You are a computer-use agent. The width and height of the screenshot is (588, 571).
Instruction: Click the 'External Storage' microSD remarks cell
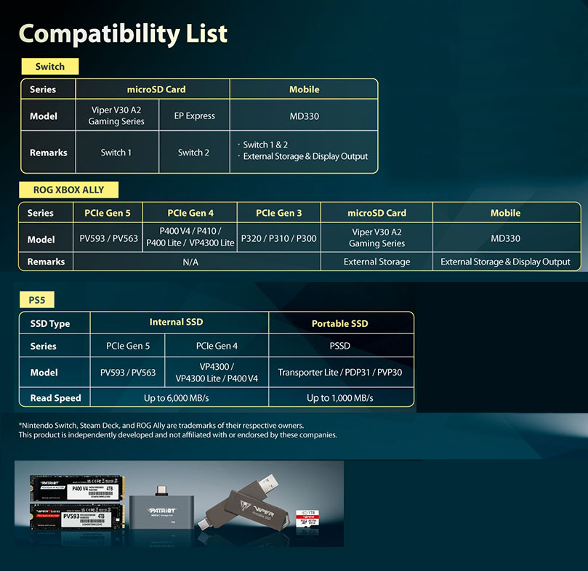coord(377,262)
